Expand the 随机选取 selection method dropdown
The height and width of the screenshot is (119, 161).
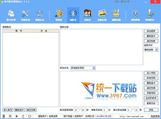click(x=157, y=50)
